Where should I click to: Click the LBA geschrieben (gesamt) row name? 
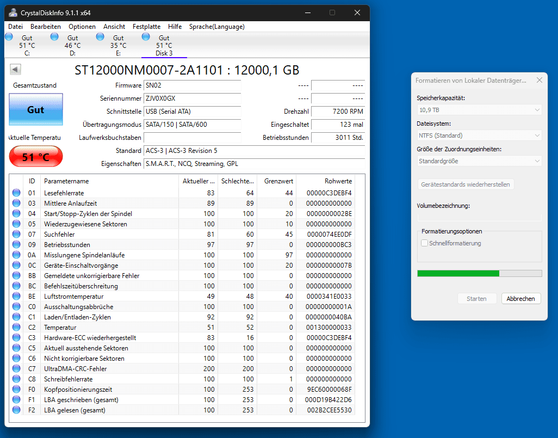(81, 399)
